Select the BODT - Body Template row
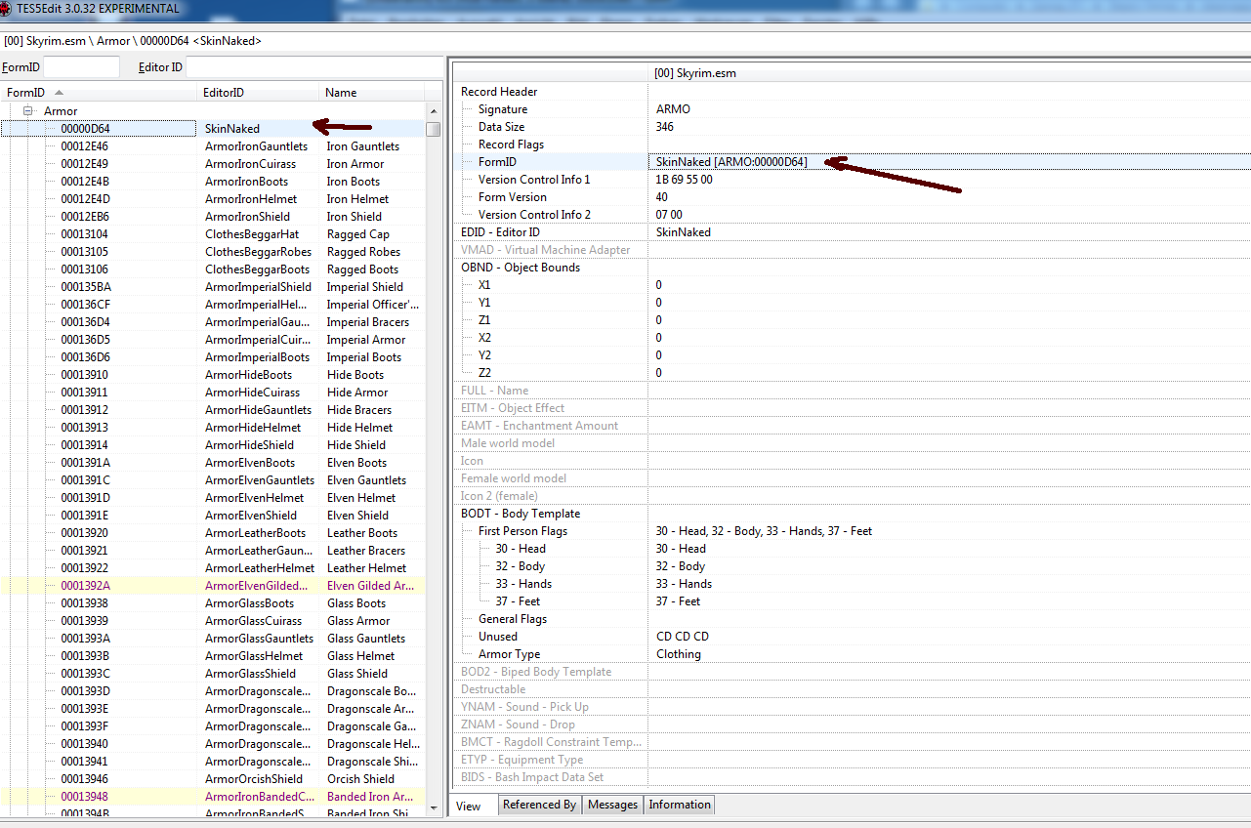The width and height of the screenshot is (1251, 828). coord(852,514)
